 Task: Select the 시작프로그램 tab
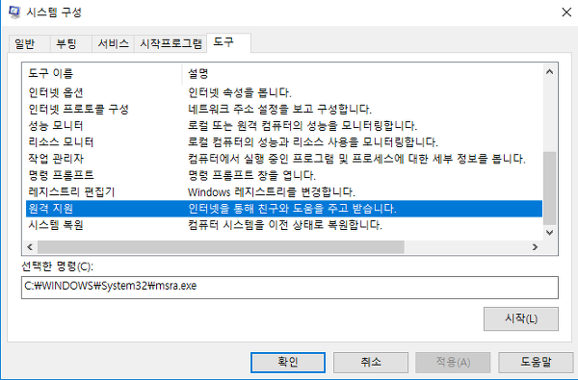click(x=171, y=44)
